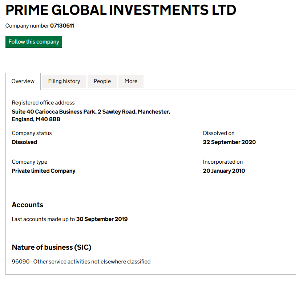This screenshot has width=303, height=282.
Task: Open the People tab
Action: [102, 81]
